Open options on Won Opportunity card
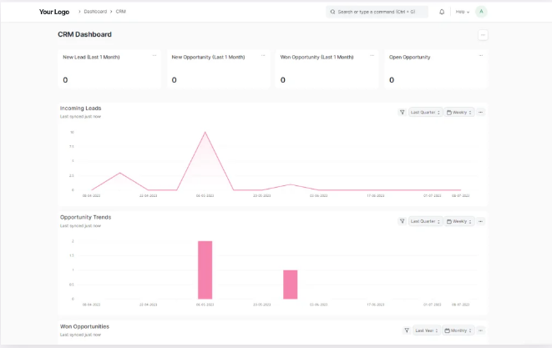The width and height of the screenshot is (552, 348). point(372,56)
